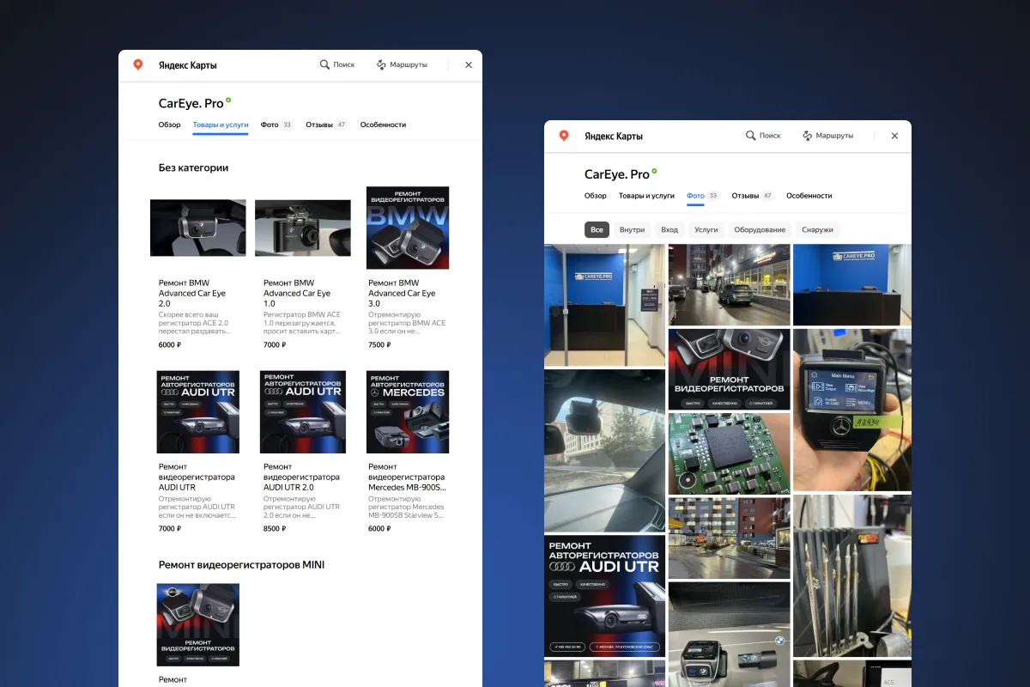
Task: Open the AUDI UTR ремонт авторегистраторов photo
Action: [604, 596]
